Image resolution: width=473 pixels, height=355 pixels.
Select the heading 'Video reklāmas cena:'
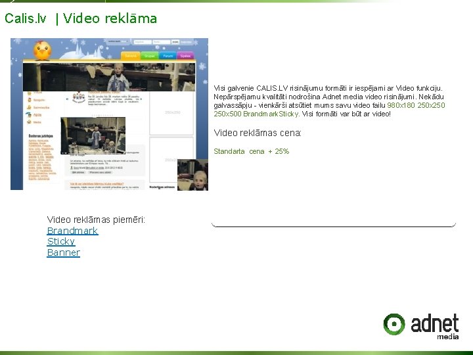click(x=258, y=133)
